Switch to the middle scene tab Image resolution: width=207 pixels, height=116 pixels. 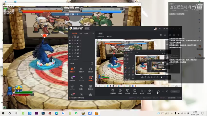click(81, 34)
